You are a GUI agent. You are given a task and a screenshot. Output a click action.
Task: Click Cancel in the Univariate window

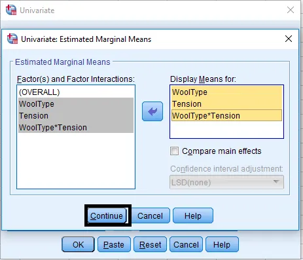pyautogui.click(x=186, y=244)
